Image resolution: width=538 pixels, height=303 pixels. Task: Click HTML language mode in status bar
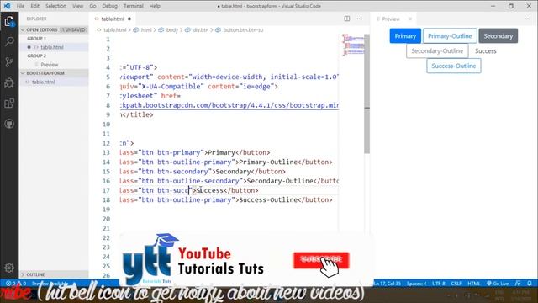(474, 284)
